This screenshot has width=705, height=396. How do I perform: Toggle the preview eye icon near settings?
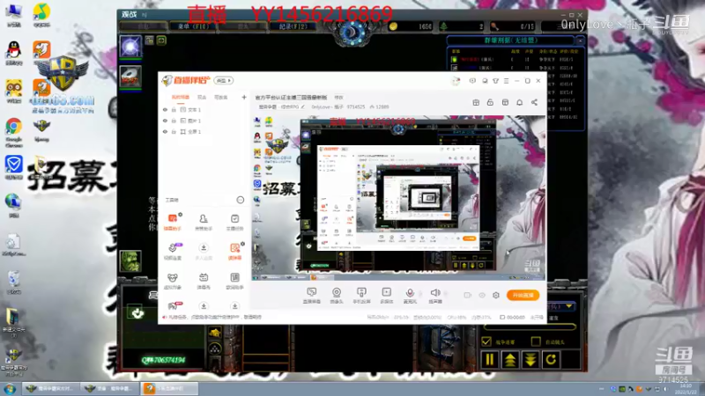pos(482,295)
